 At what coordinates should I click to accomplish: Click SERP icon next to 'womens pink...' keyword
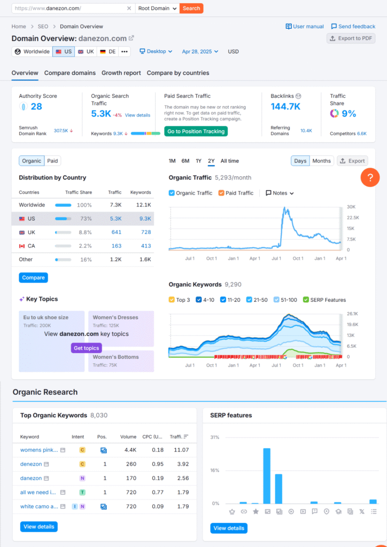click(63, 450)
